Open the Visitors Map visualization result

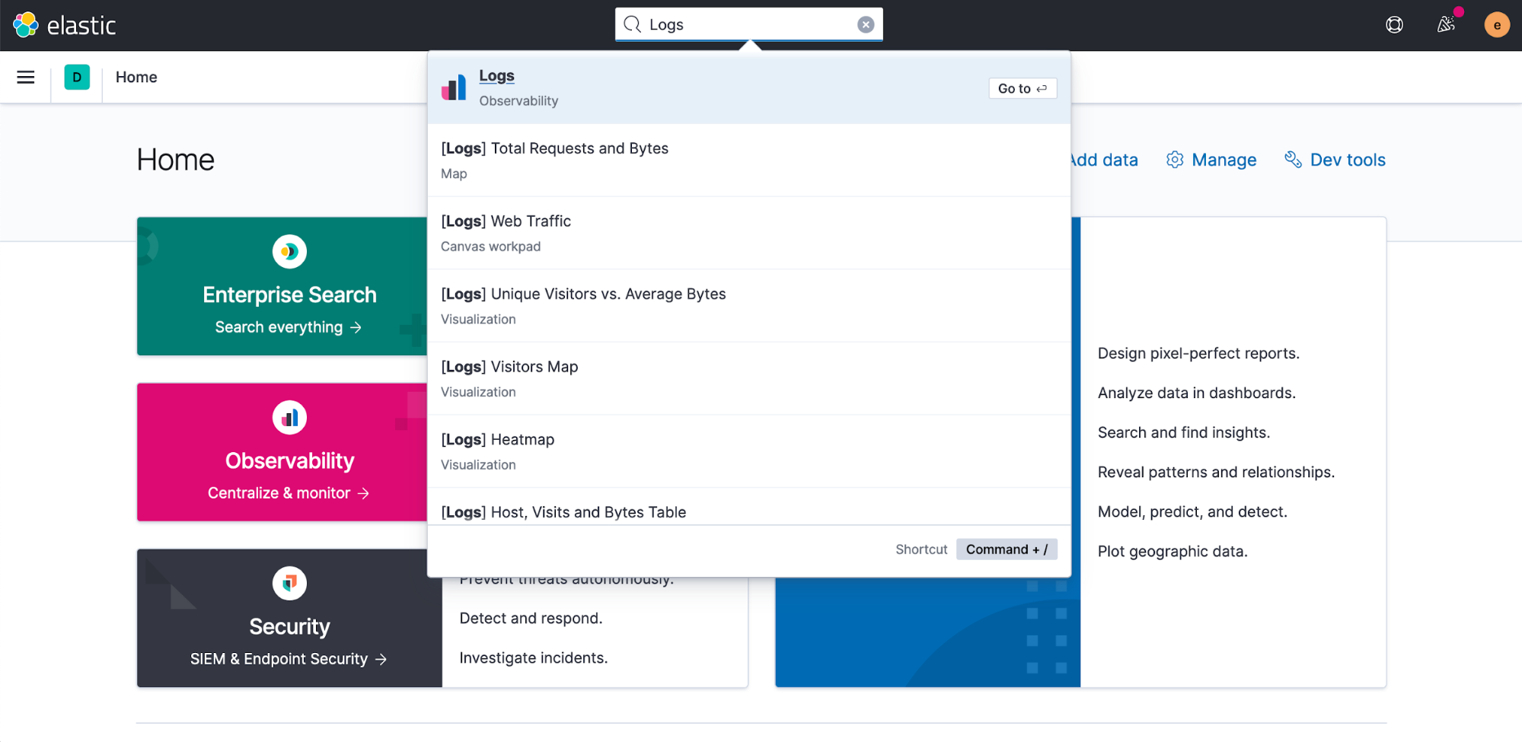point(749,378)
